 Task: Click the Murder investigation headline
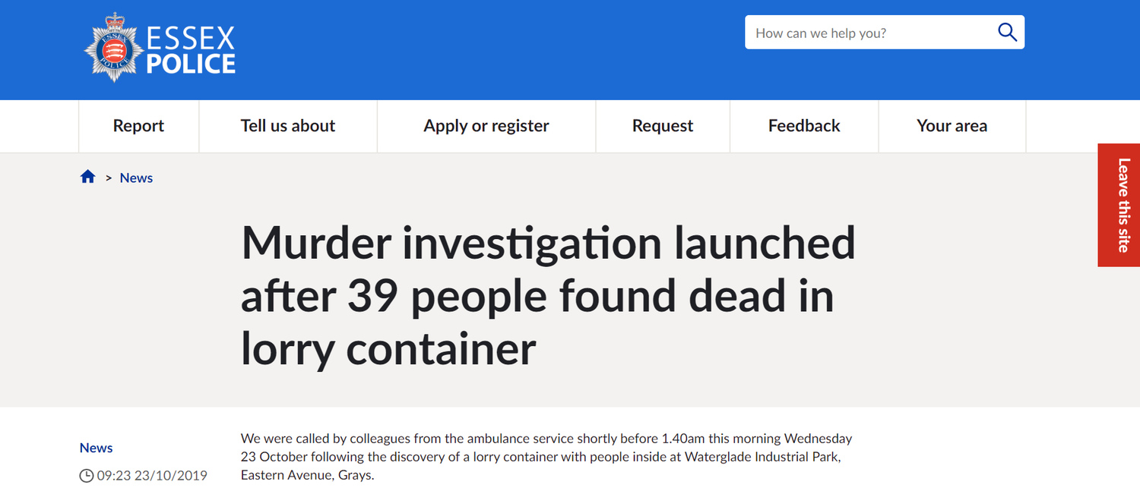click(548, 295)
